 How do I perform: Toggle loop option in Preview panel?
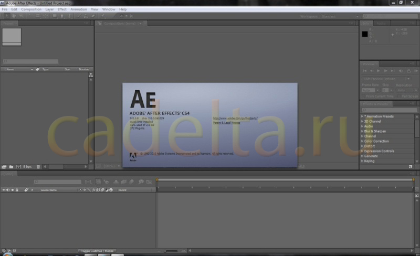(409, 71)
